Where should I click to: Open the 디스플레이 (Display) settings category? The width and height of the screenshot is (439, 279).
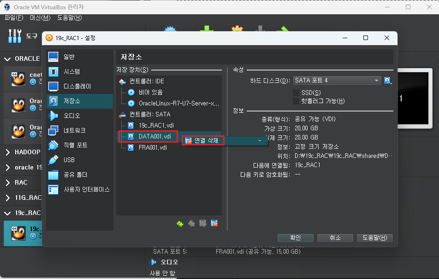(x=80, y=87)
